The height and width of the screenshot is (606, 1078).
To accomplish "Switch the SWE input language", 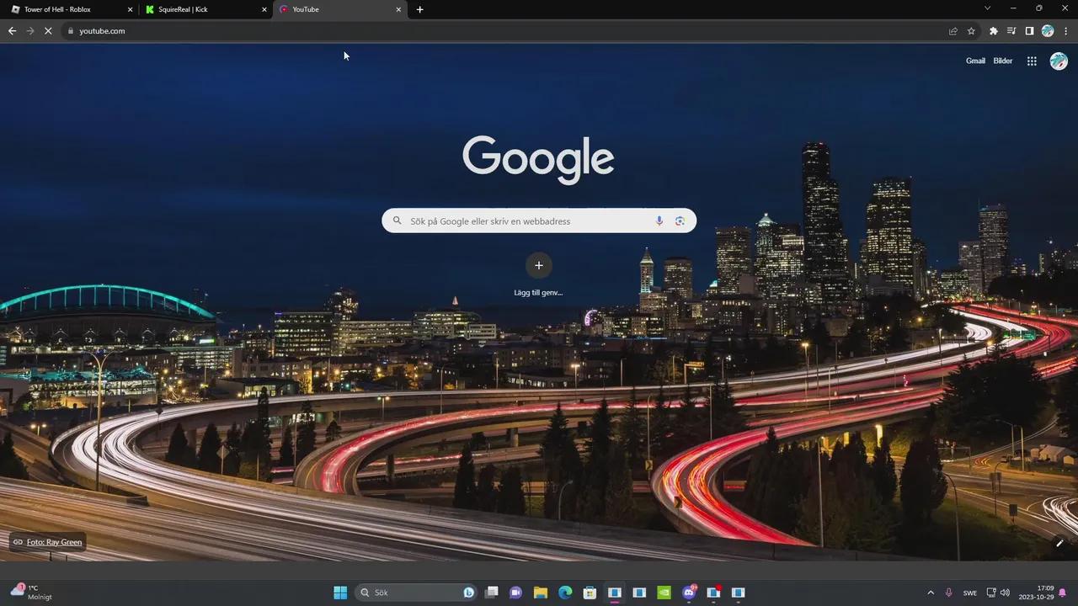I will coord(970,593).
